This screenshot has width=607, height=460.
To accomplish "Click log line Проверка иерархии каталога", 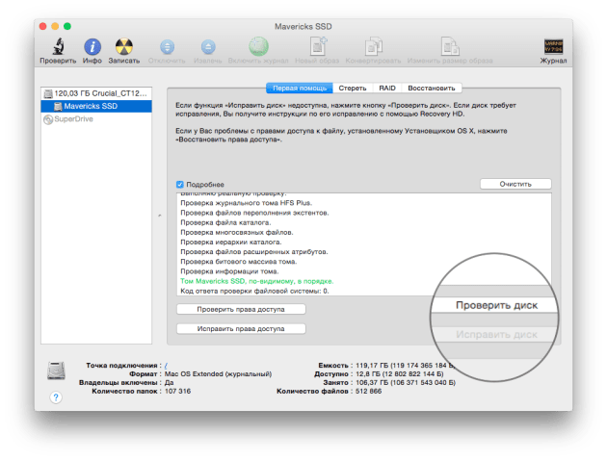I will click(231, 242).
